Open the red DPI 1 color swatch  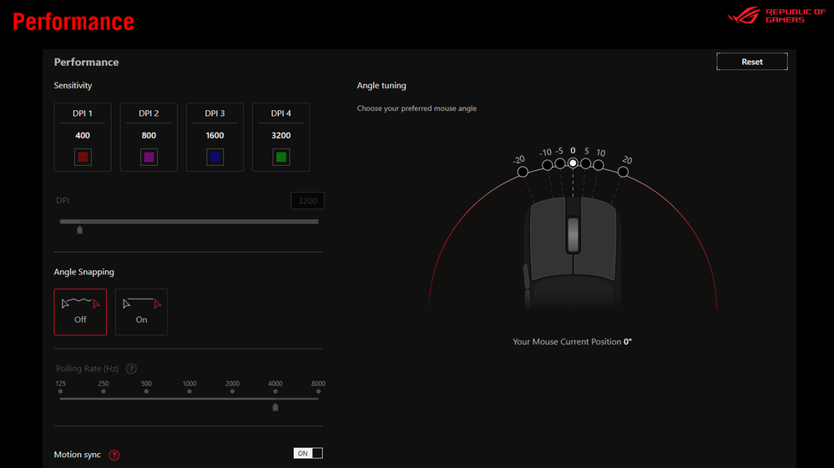(x=83, y=157)
